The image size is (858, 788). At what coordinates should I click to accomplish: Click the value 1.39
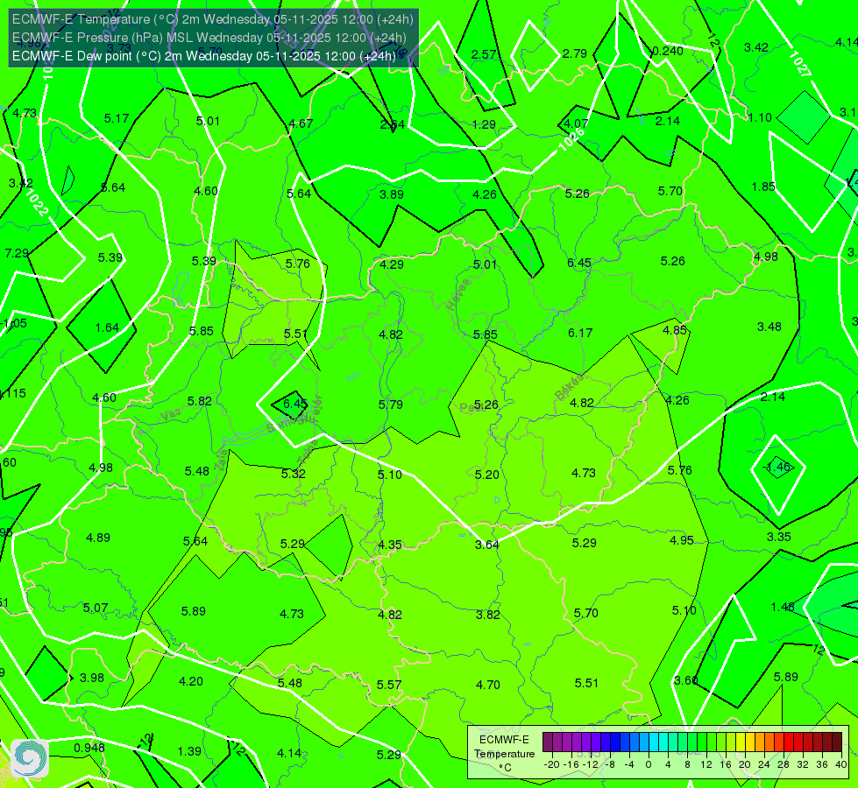pos(189,752)
